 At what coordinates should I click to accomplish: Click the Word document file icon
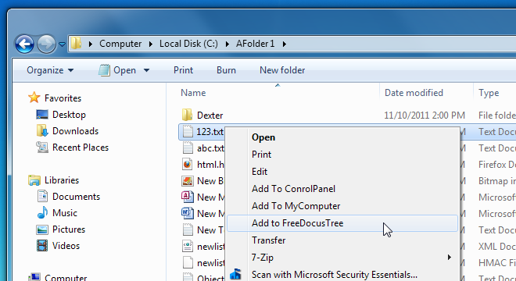coord(187,213)
